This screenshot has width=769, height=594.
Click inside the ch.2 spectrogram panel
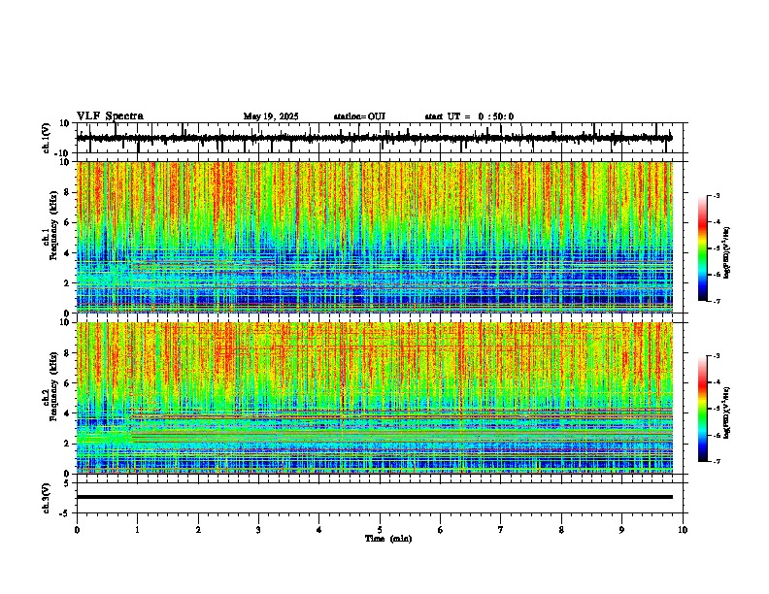pyautogui.click(x=374, y=398)
